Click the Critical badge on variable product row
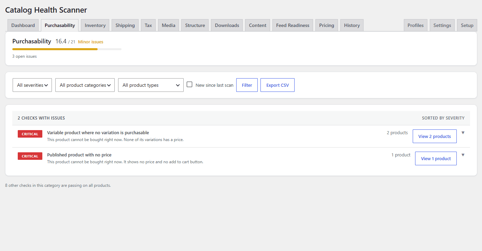This screenshot has width=482, height=251. tap(30, 134)
